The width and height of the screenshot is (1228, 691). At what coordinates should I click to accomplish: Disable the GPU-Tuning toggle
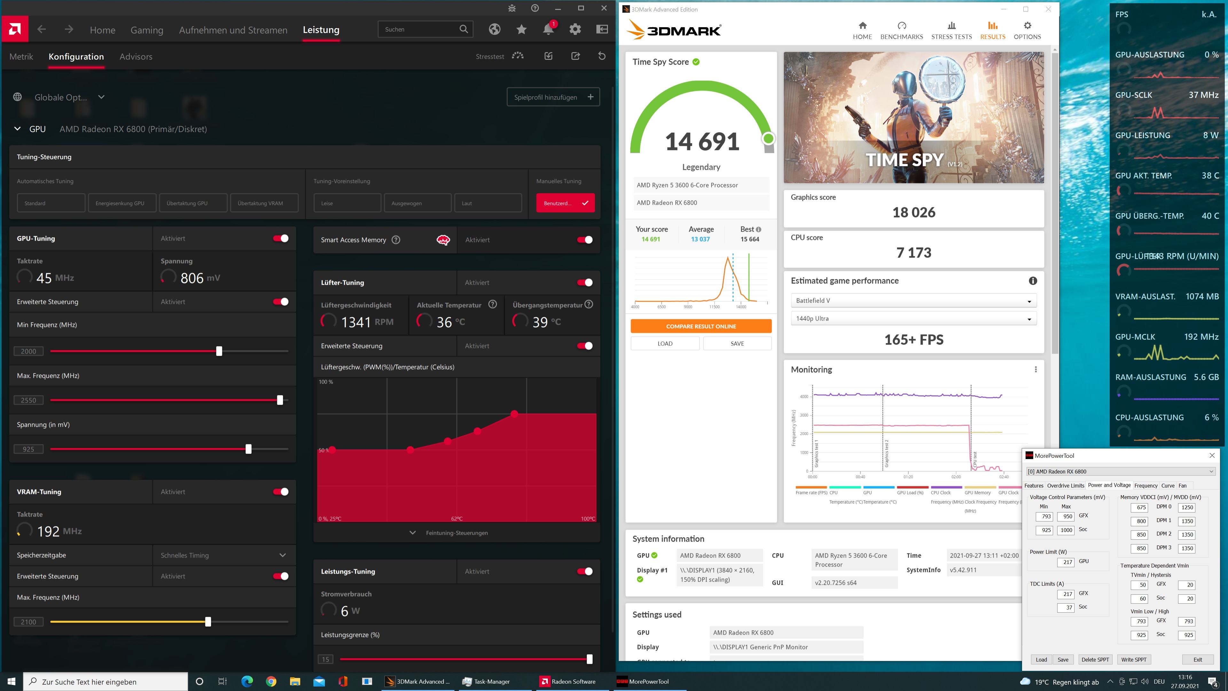tap(280, 238)
